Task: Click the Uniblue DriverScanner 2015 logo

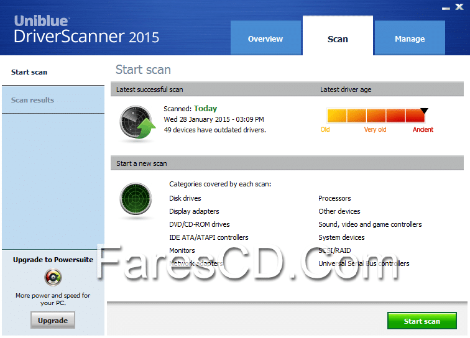Action: (86, 29)
